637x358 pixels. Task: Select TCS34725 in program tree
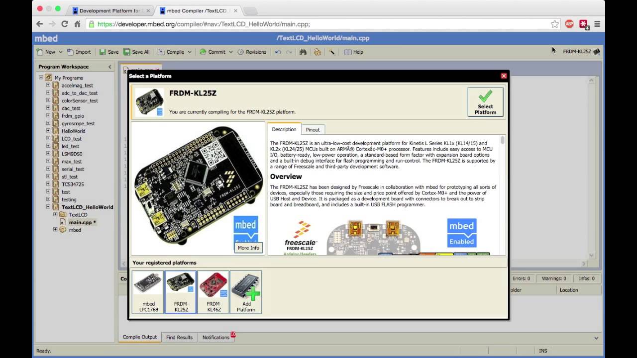pos(73,184)
